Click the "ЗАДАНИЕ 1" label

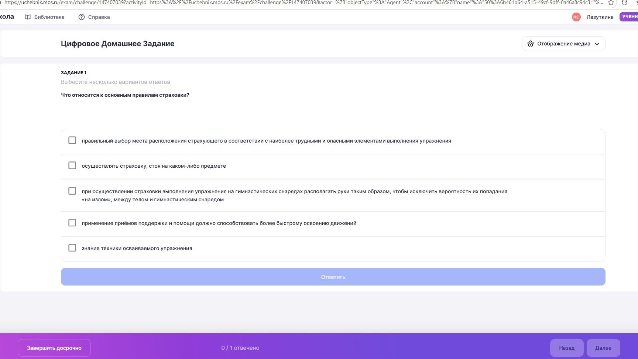[x=74, y=73]
